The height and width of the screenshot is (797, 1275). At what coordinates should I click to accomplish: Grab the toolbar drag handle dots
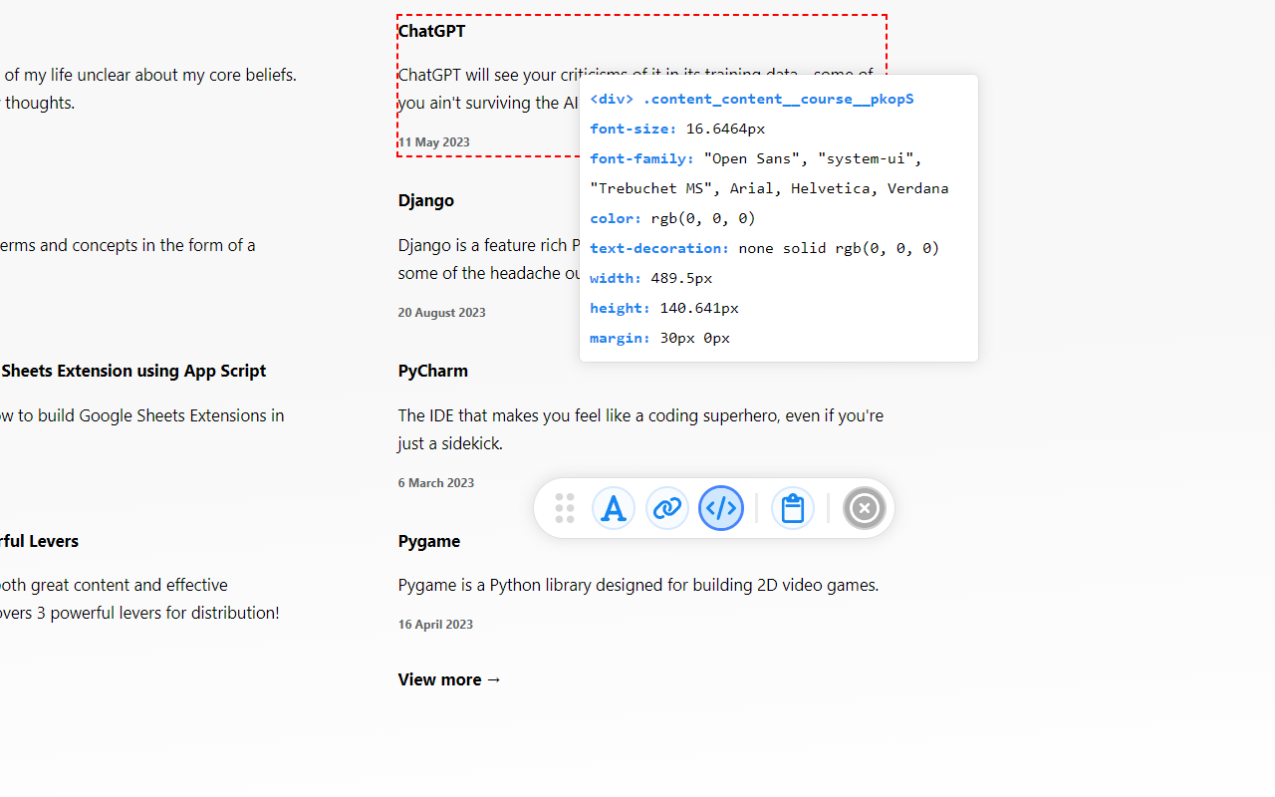tap(565, 508)
